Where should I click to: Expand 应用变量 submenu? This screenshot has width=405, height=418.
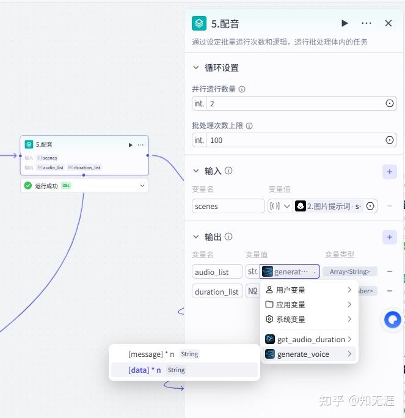pyautogui.click(x=309, y=304)
